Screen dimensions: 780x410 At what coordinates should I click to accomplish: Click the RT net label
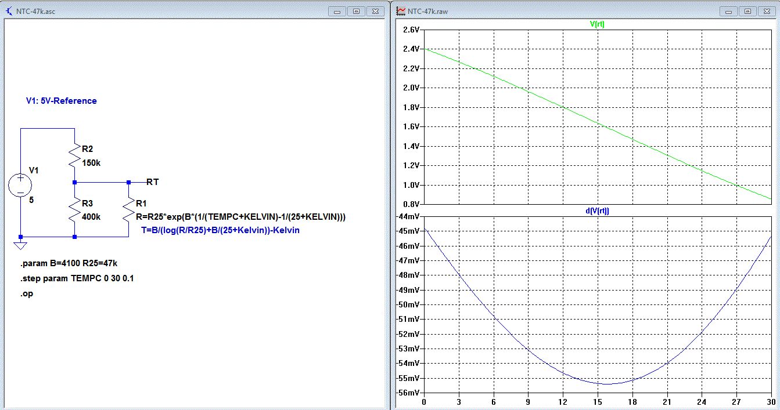click(x=153, y=182)
